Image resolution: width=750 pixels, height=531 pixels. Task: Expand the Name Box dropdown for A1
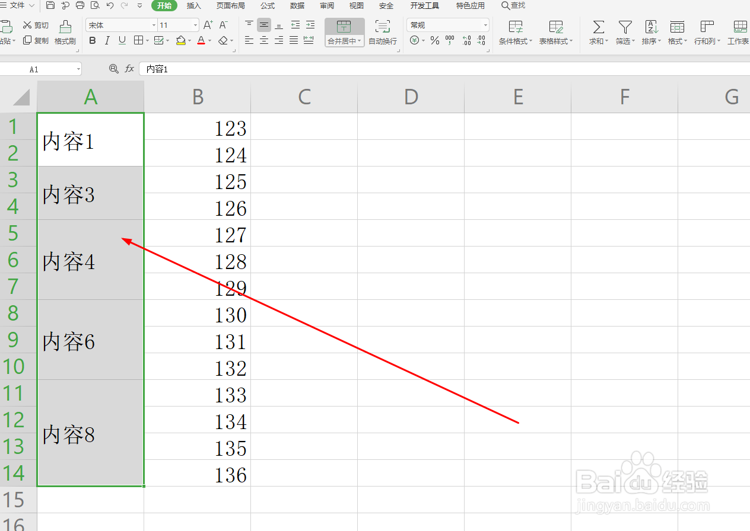tap(78, 69)
